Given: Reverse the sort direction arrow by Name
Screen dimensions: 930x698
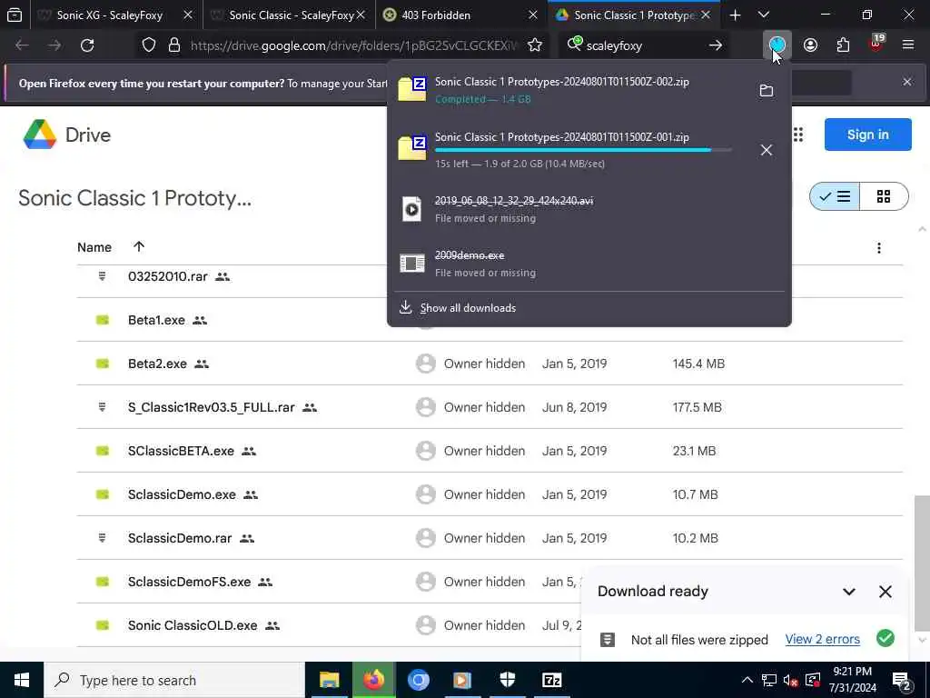Looking at the screenshot, I should pyautogui.click(x=139, y=246).
